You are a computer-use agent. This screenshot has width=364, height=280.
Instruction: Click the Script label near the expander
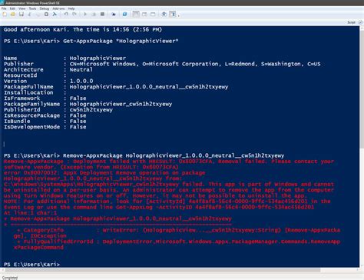tap(351, 22)
